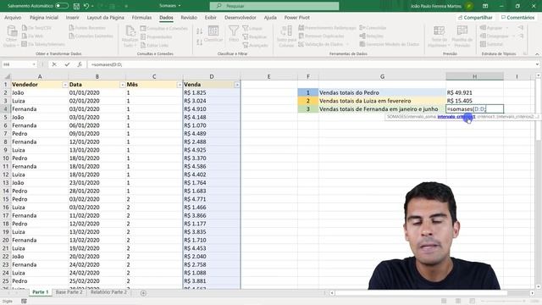
Task: Click the Filtro funnel icon
Action: (x=234, y=30)
